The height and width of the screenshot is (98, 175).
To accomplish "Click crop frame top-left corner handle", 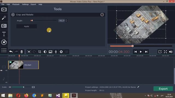I will coord(116,11).
